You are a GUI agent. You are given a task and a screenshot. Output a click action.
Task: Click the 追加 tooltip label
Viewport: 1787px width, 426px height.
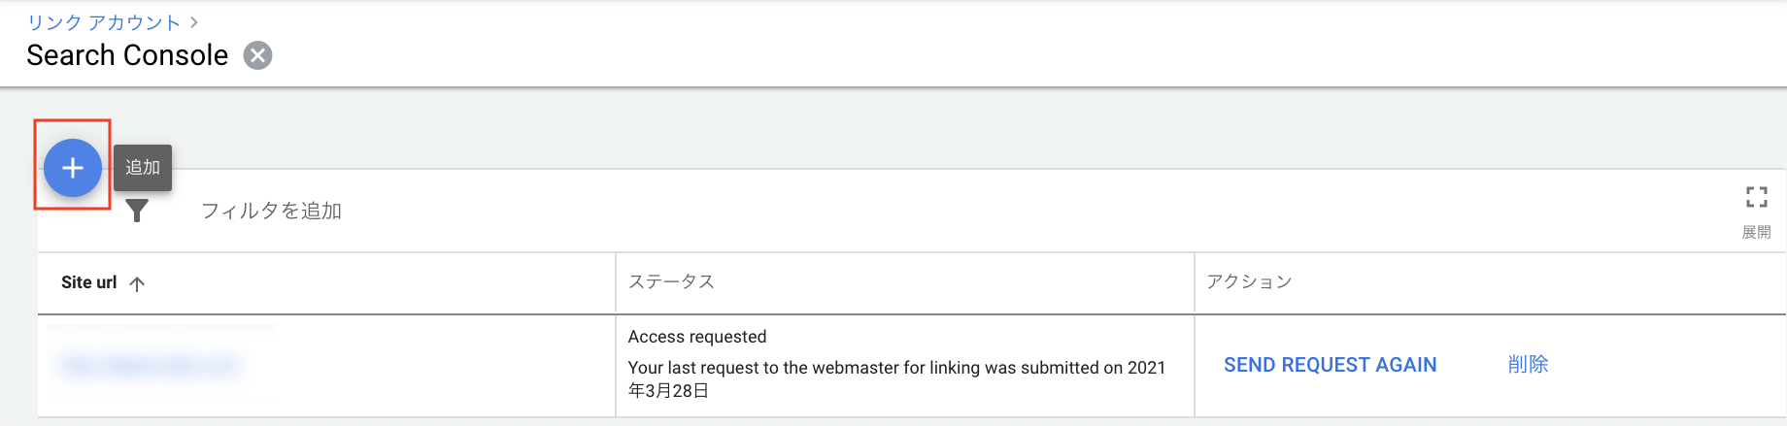tap(143, 167)
